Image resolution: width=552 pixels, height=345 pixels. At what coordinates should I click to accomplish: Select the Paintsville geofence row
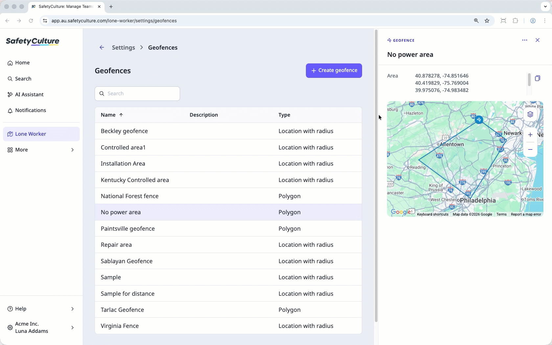[228, 229]
